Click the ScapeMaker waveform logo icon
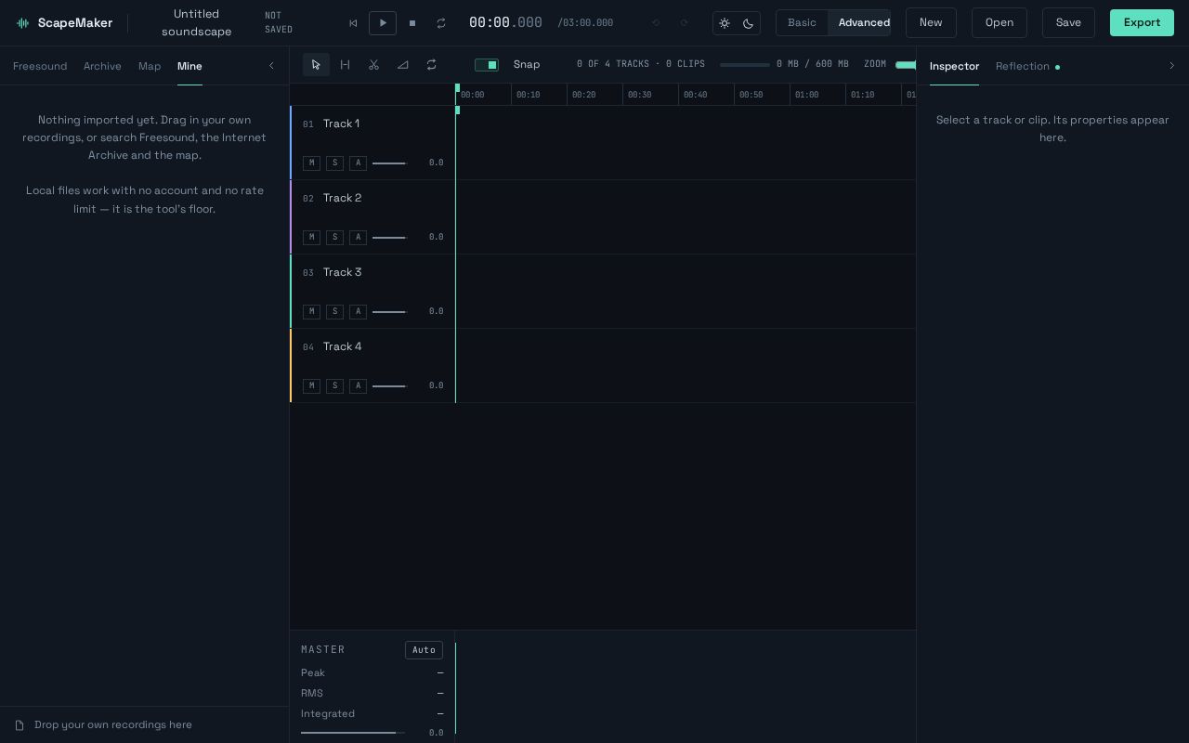This screenshot has height=743, width=1189. coord(23,23)
